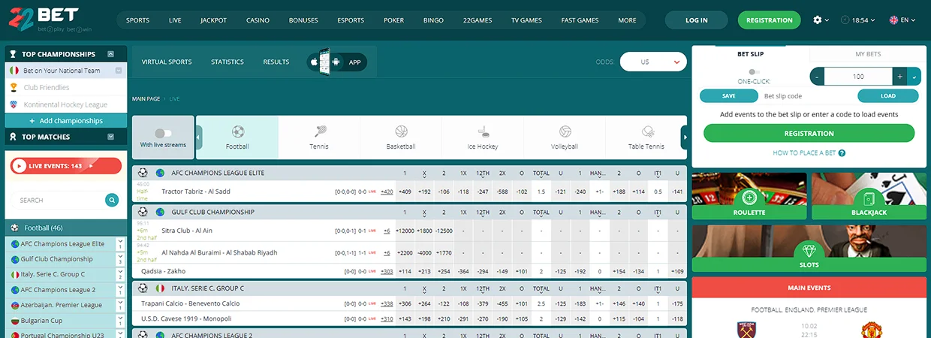
Task: Open the POKER menu
Action: tap(393, 20)
